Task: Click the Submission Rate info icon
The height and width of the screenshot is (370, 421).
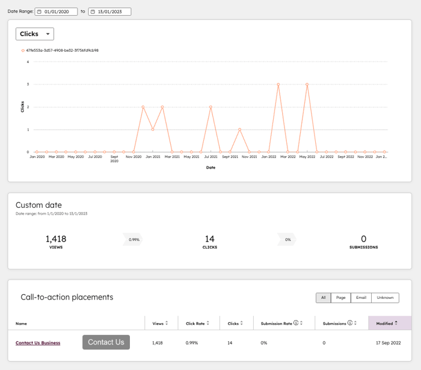Action: point(296,323)
